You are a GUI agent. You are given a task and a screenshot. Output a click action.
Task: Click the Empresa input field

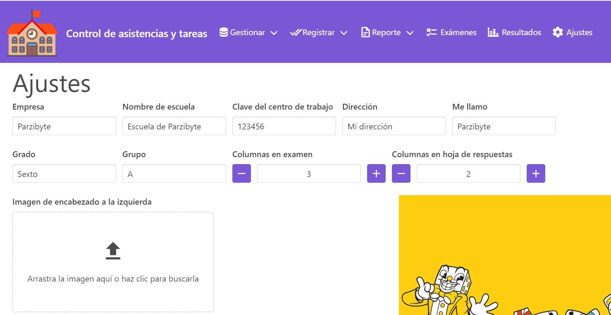[64, 126]
